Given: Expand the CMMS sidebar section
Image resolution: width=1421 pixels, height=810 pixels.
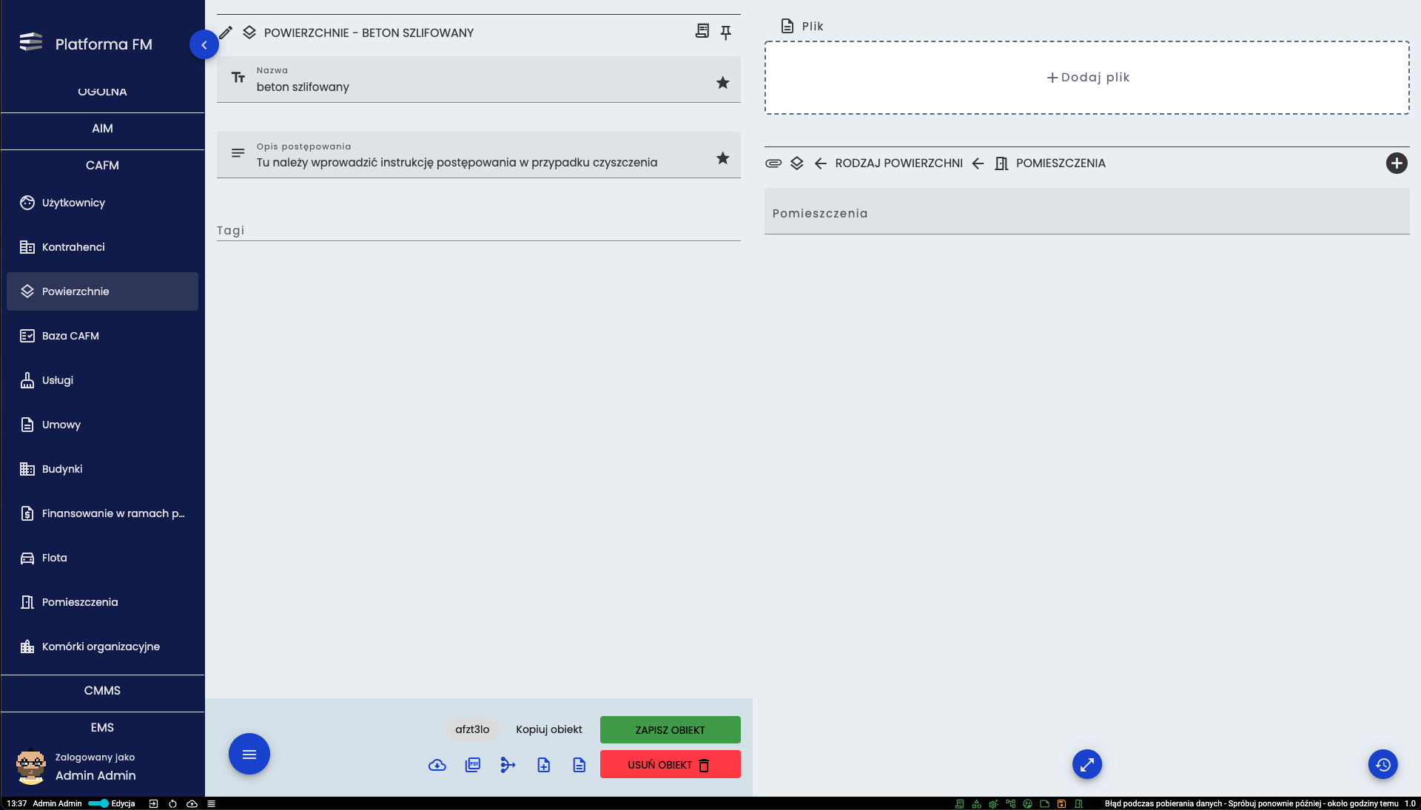Looking at the screenshot, I should point(102,691).
